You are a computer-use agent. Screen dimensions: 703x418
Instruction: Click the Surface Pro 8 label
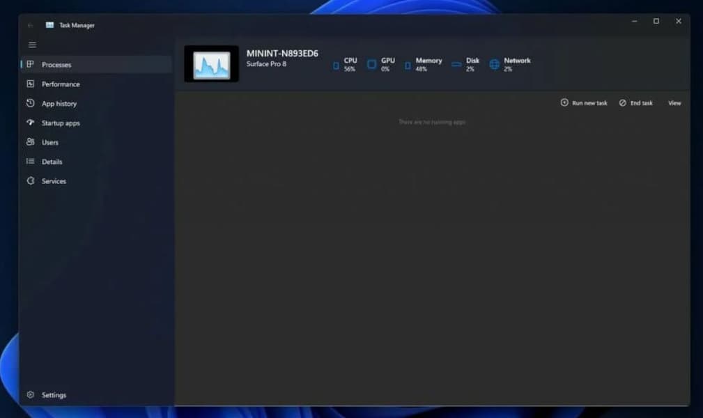[x=266, y=64]
